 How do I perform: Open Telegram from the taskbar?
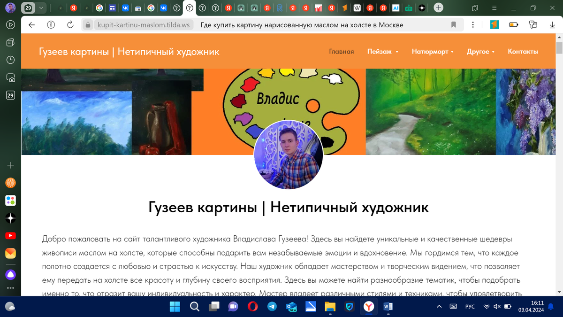tap(273, 307)
